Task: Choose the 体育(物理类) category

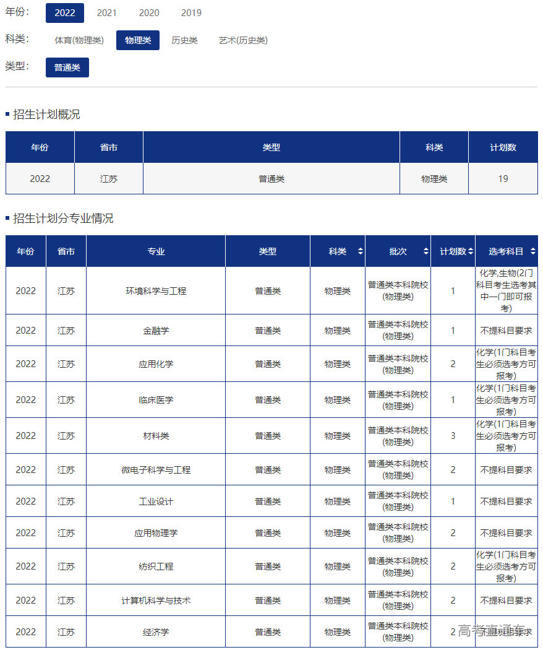Action: pos(79,40)
